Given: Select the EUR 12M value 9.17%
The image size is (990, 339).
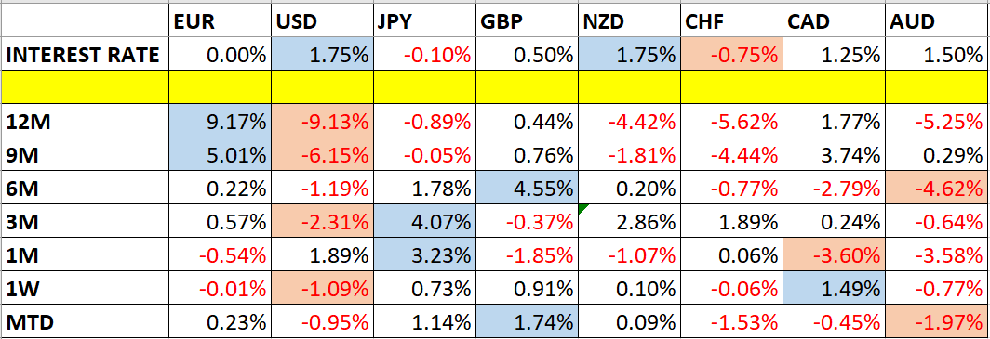Looking at the screenshot, I should click(x=221, y=121).
